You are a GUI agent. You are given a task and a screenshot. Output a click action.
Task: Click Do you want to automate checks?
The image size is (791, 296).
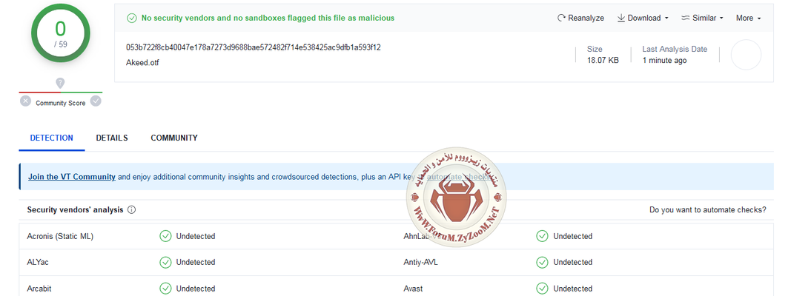point(708,210)
